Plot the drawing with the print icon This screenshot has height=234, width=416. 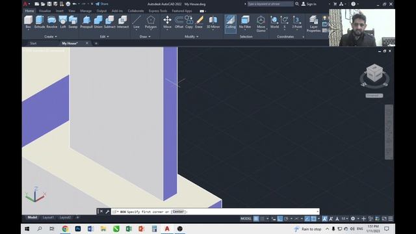tap(68, 4)
